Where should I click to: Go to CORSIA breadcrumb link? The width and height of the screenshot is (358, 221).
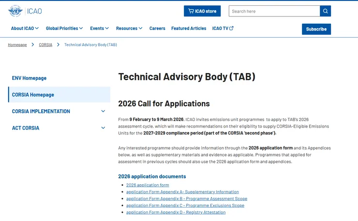(x=45, y=45)
